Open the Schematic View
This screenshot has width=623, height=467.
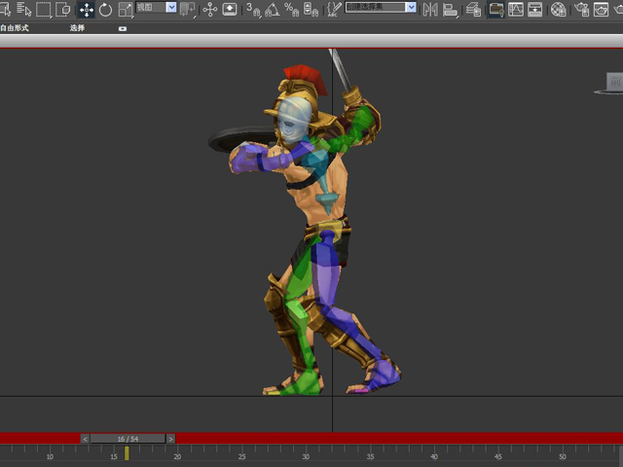pyautogui.click(x=534, y=9)
